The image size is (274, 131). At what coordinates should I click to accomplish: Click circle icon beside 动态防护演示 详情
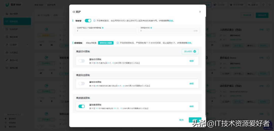pos(268,86)
